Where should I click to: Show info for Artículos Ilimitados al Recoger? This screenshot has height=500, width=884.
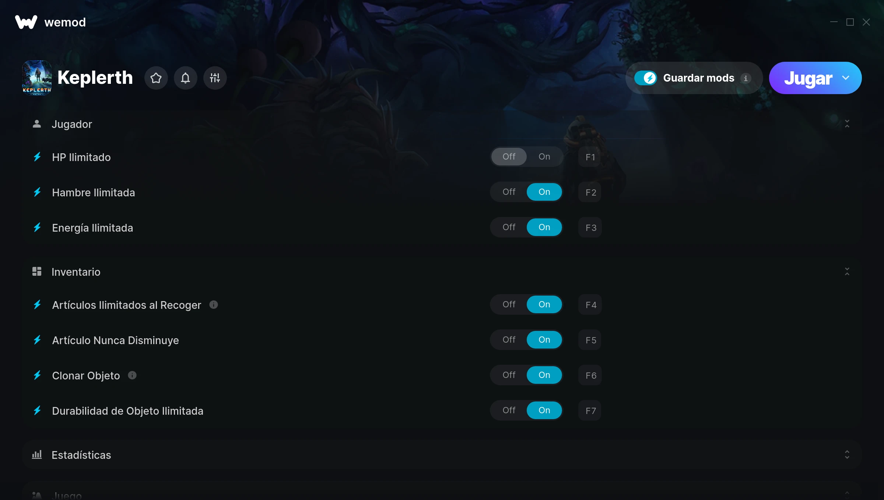click(214, 305)
